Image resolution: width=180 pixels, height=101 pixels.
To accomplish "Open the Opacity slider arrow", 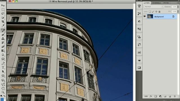I will (178, 7).
